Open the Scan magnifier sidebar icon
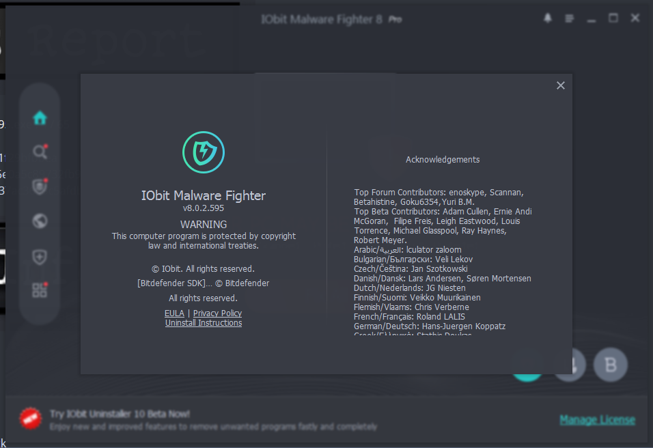Viewport: 653px width, 448px height. [40, 152]
